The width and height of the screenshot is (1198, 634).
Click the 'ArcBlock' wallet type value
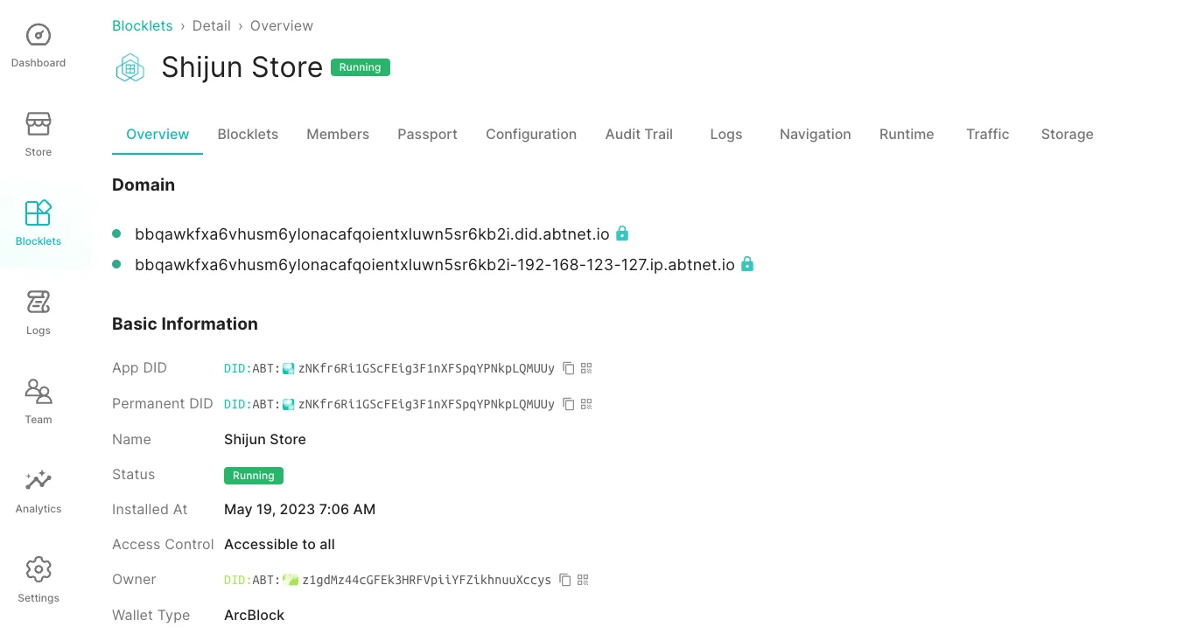pos(254,616)
